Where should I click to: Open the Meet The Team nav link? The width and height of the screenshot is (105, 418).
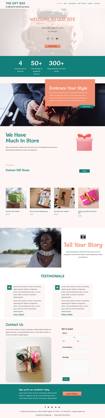[x=82, y=4]
